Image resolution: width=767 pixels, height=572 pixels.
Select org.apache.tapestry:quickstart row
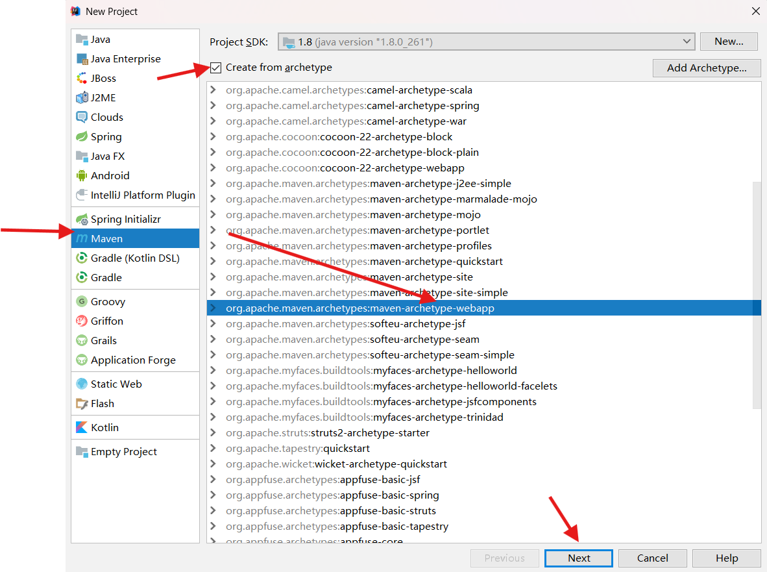[x=484, y=449]
